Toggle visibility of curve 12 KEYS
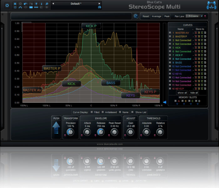 click(x=170, y=74)
